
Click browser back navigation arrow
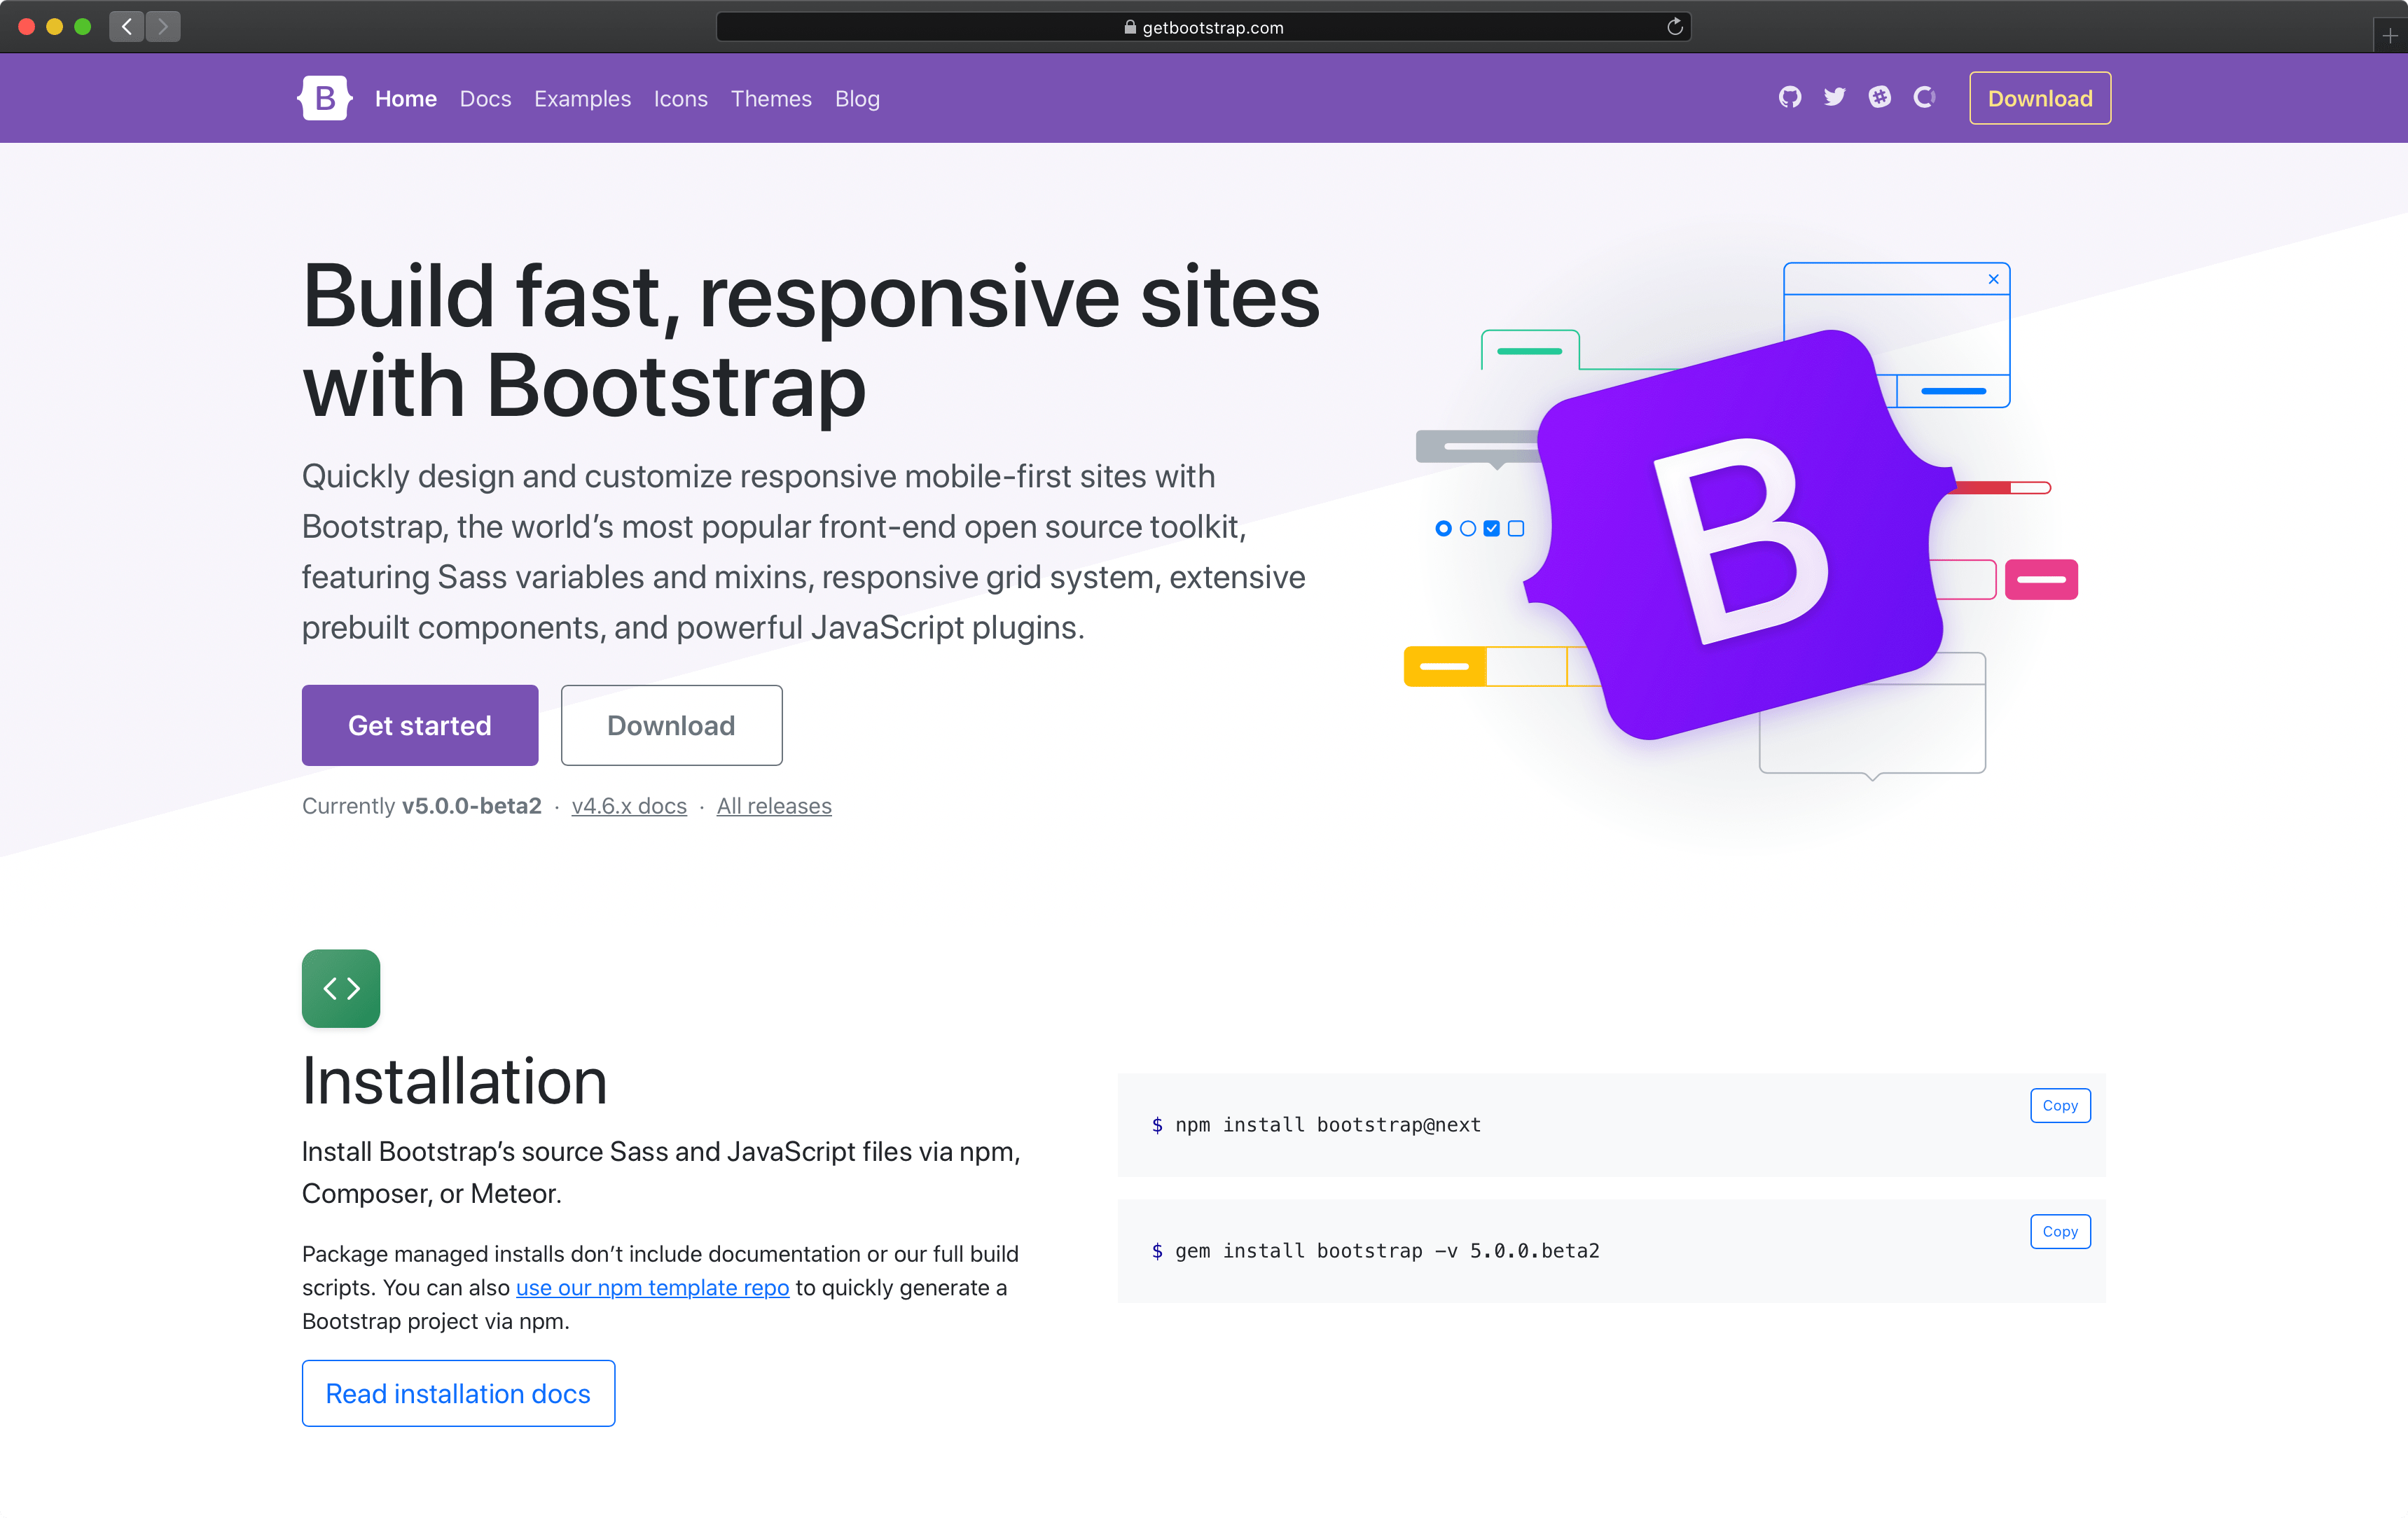point(126,25)
